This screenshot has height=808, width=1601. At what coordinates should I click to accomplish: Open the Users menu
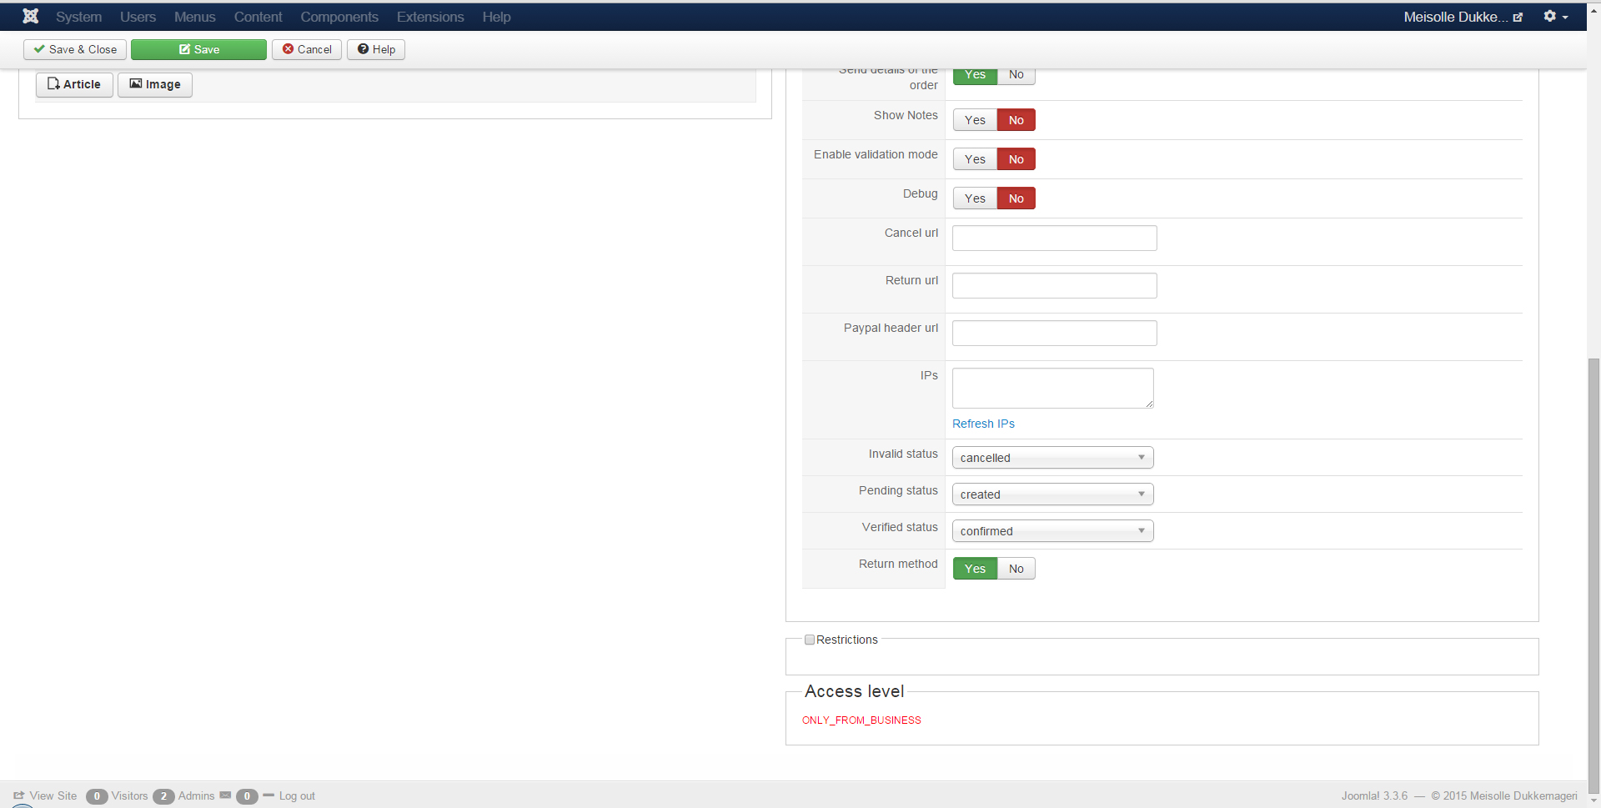click(138, 17)
